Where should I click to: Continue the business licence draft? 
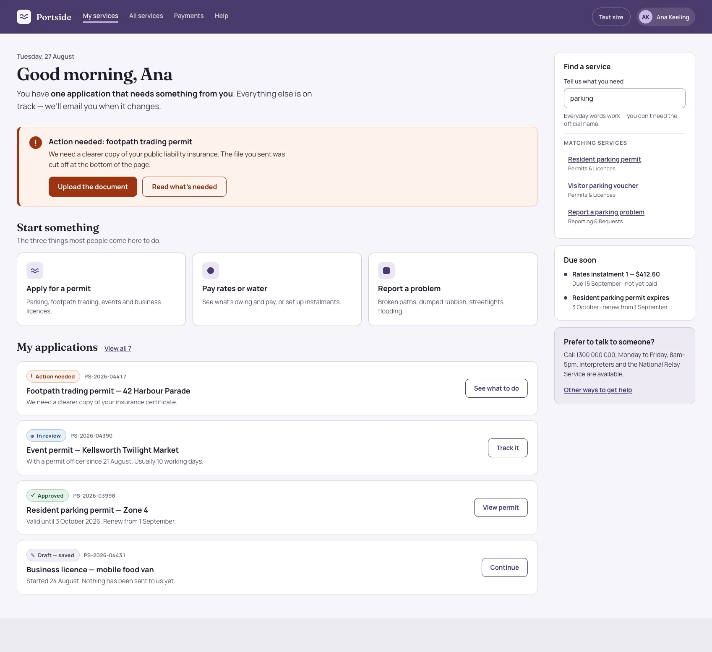[x=505, y=568]
